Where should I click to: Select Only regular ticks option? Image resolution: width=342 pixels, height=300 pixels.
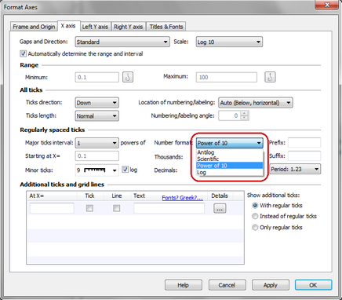tap(255, 228)
